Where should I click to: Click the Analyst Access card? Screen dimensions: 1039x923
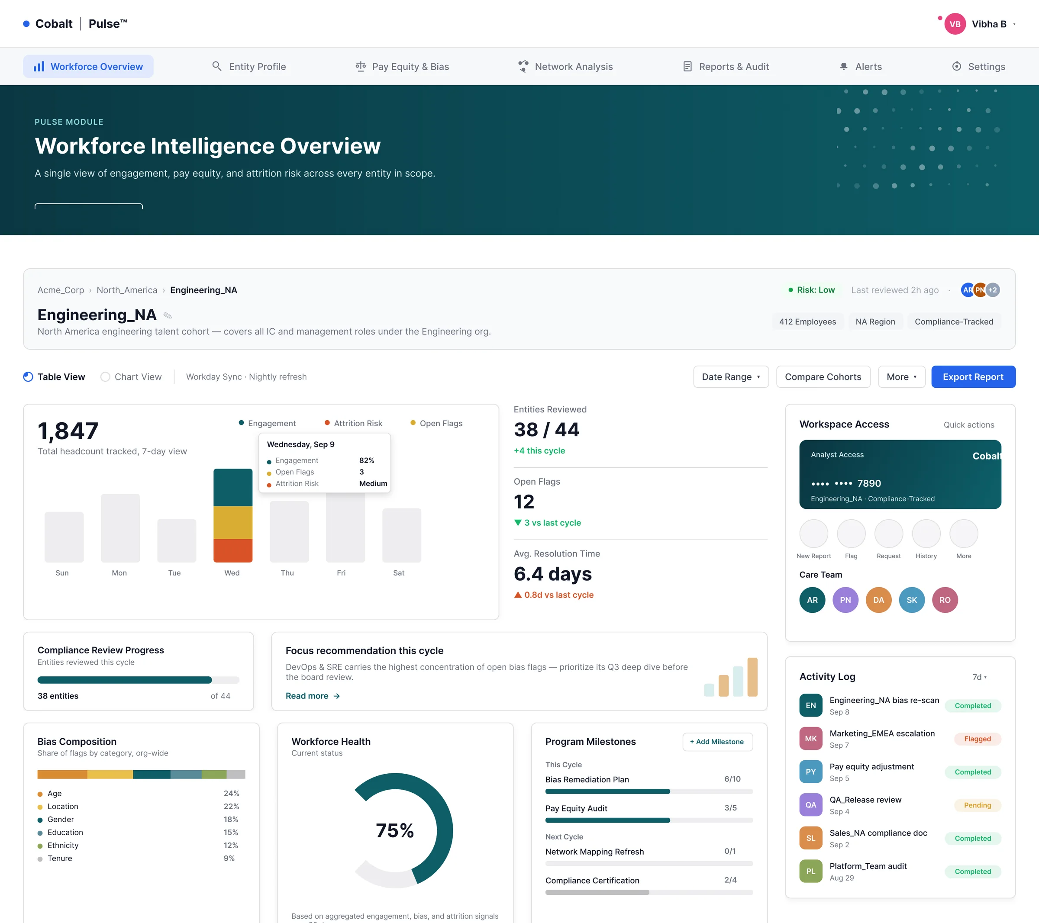click(x=900, y=474)
